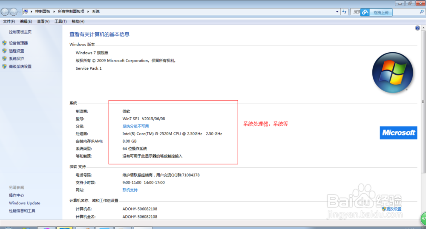The width and height of the screenshot is (426, 229).
Task: Click the 64 位操作系统 text
Action: click(x=135, y=149)
